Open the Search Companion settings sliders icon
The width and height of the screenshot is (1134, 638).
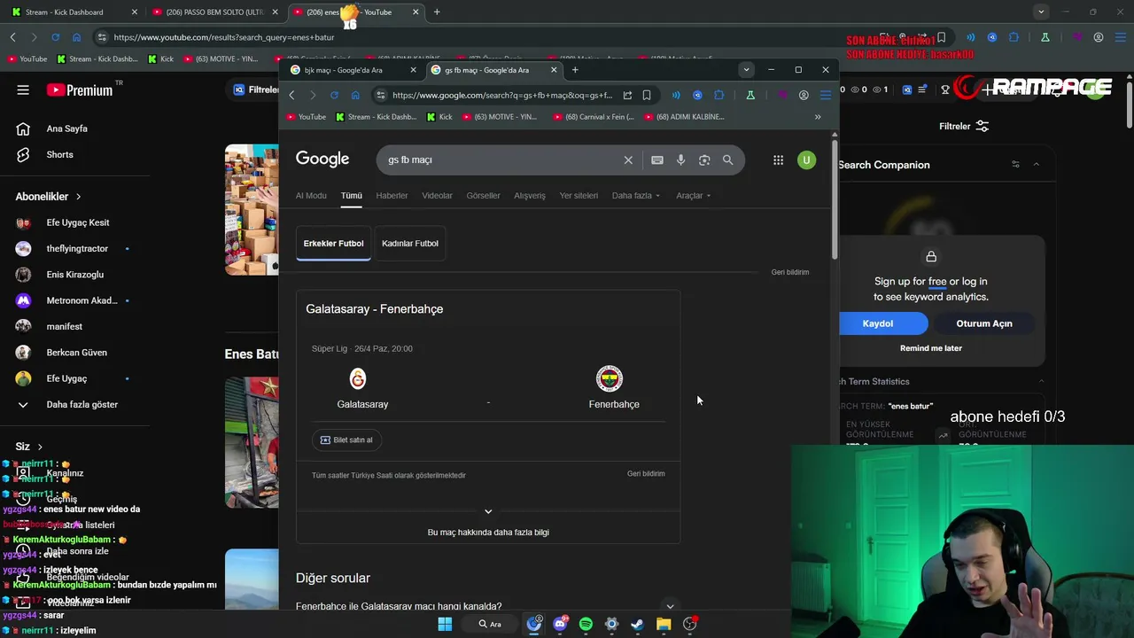[1015, 164]
